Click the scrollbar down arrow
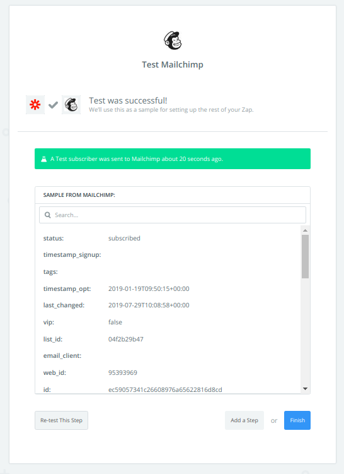The width and height of the screenshot is (344, 474). point(305,389)
